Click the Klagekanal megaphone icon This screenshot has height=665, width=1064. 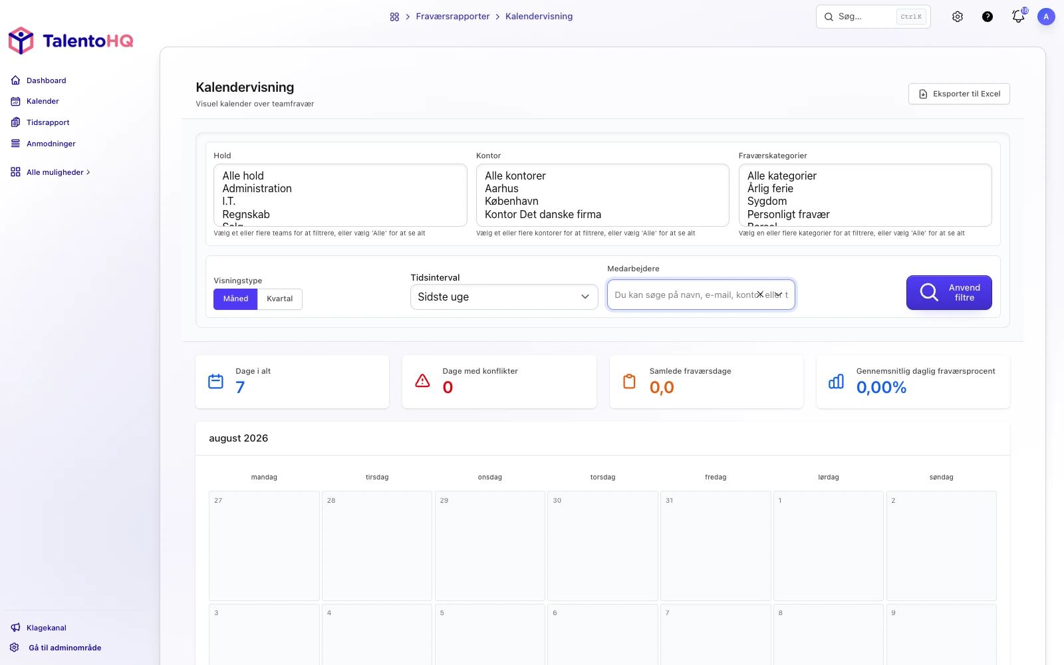point(16,628)
